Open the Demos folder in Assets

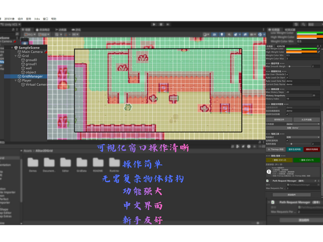click(x=33, y=165)
